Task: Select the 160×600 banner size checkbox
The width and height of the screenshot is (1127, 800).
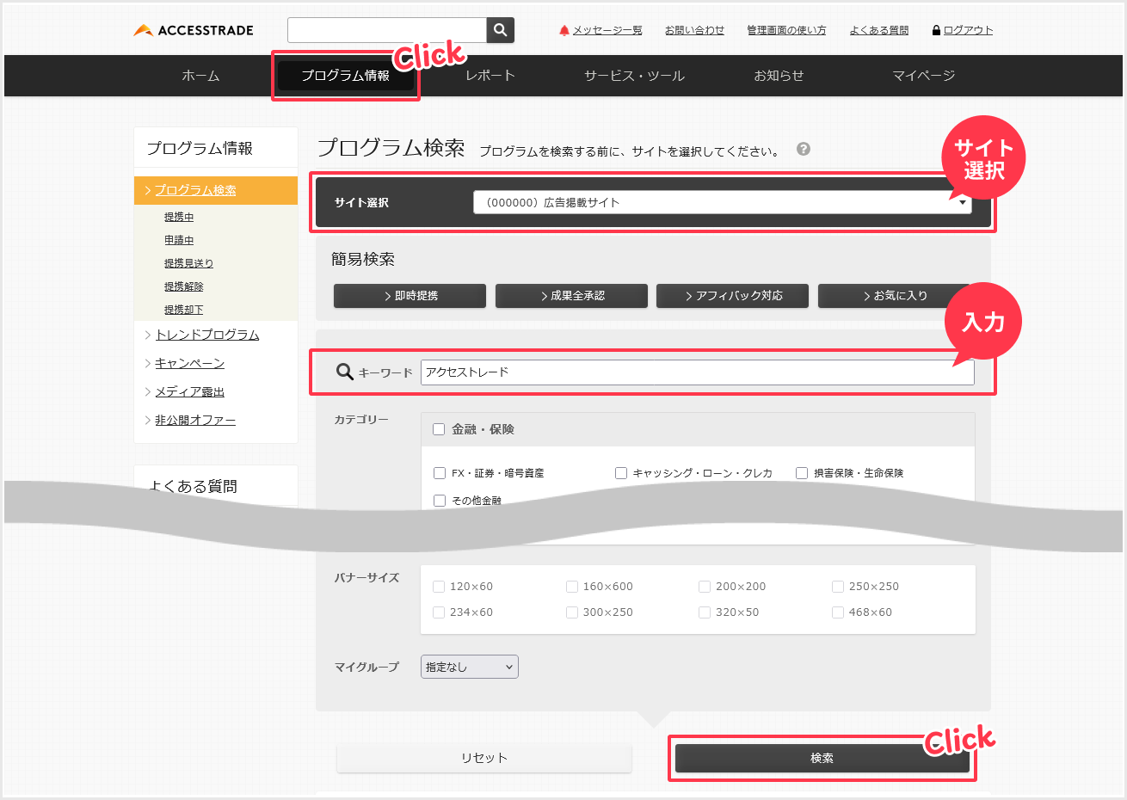Action: click(x=572, y=587)
